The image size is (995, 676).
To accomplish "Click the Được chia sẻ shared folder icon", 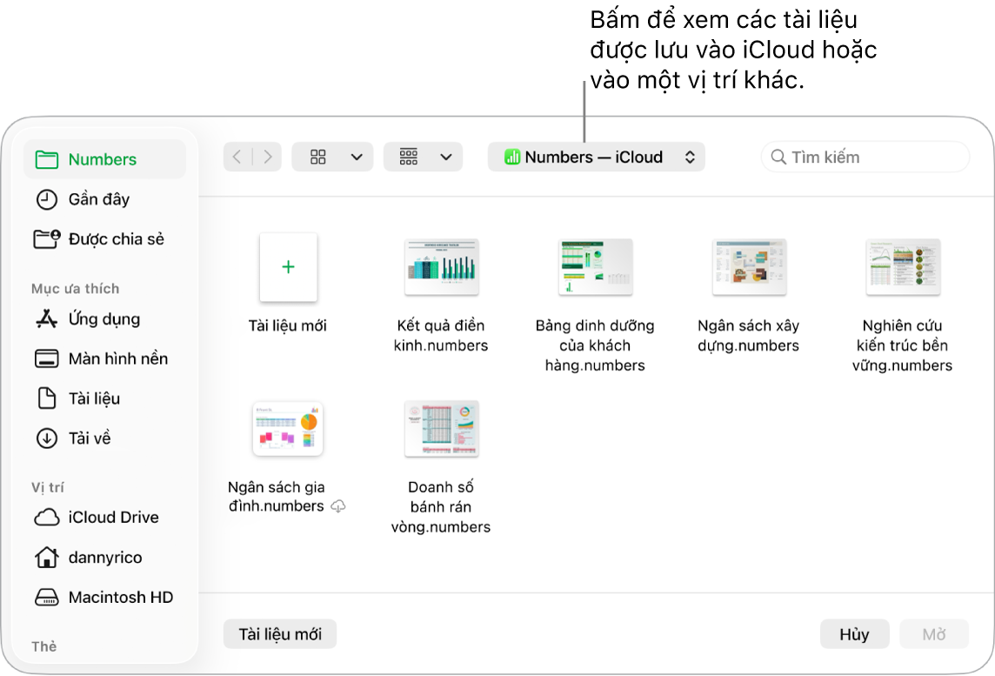I will tap(46, 238).
